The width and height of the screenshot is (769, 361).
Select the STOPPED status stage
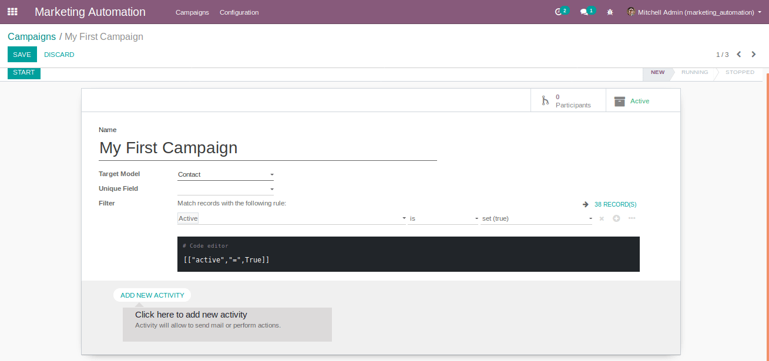740,73
